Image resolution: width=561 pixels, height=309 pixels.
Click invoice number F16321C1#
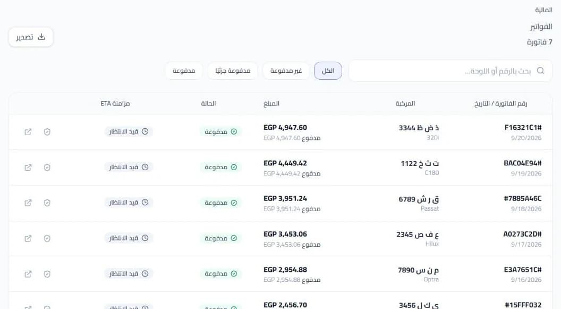523,128
